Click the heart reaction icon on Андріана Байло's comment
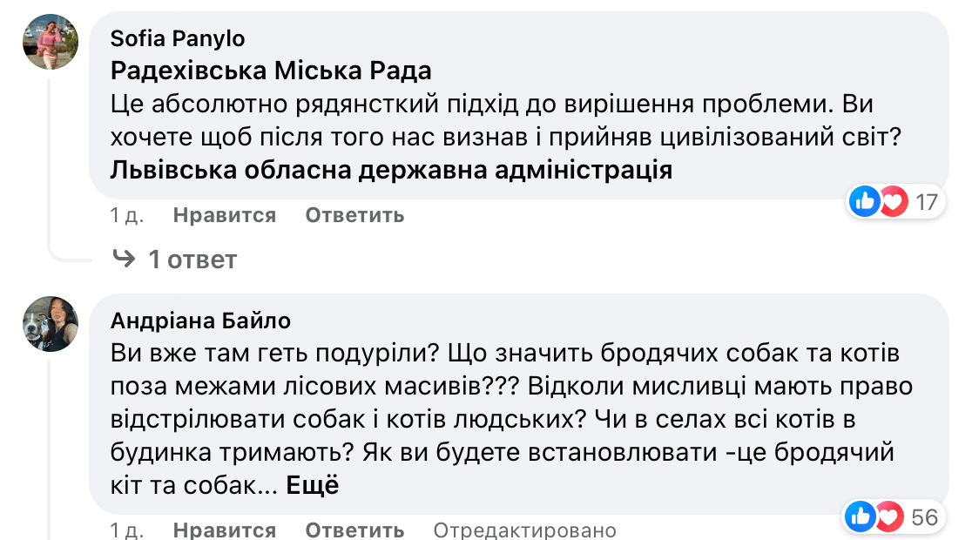Screen dimensions: 972x540 pyautogui.click(x=887, y=518)
